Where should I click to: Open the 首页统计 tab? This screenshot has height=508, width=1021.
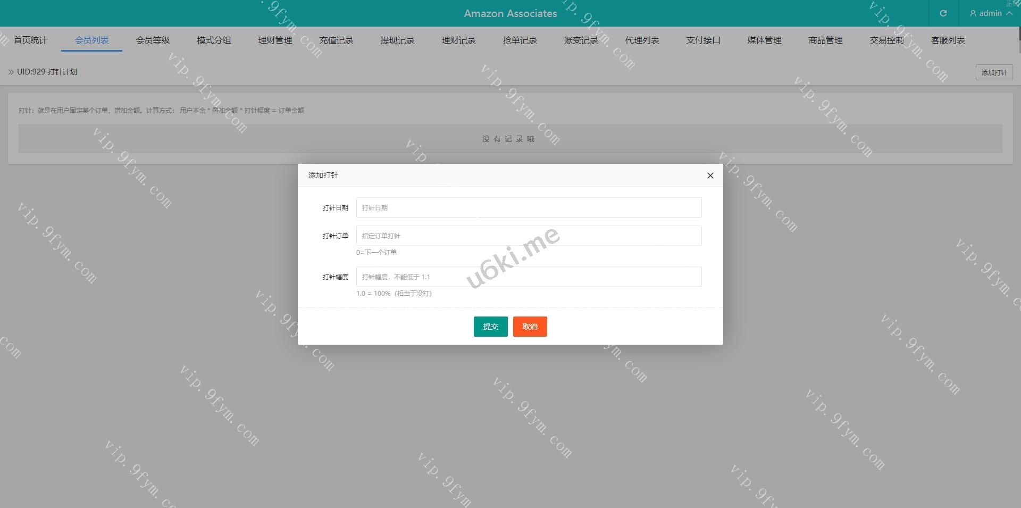pyautogui.click(x=30, y=40)
